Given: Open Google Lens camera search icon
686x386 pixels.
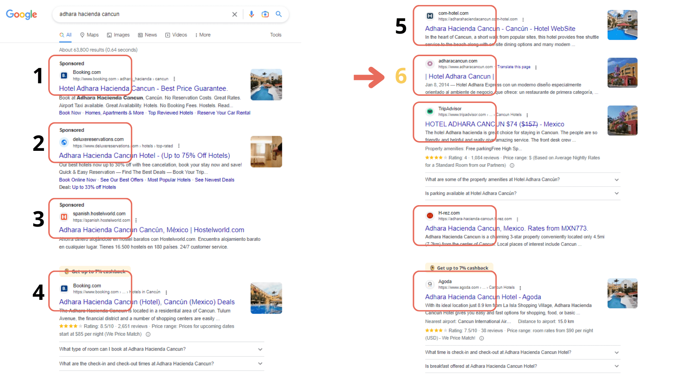Looking at the screenshot, I should click(x=265, y=14).
